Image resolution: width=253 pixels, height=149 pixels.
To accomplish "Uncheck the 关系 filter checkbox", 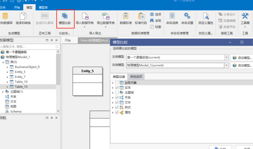I will [x=117, y=98].
